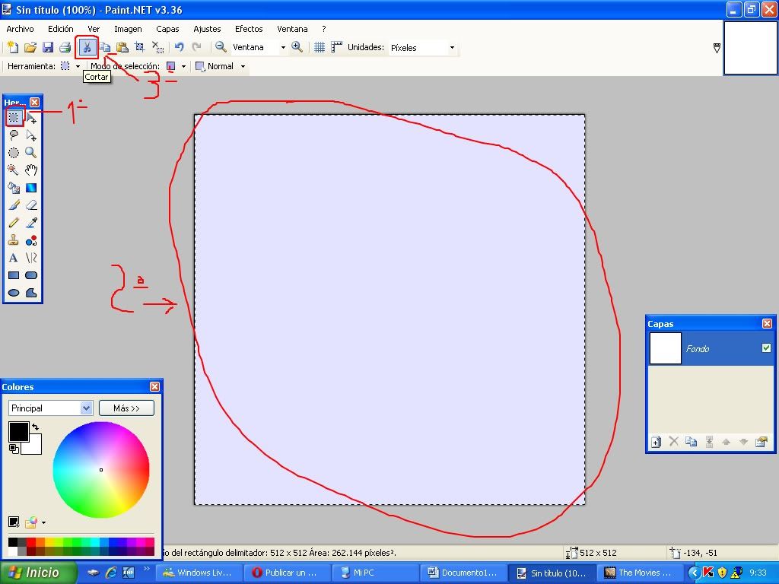Click the Copy icon in the toolbar
The width and height of the screenshot is (779, 584).
pos(105,47)
